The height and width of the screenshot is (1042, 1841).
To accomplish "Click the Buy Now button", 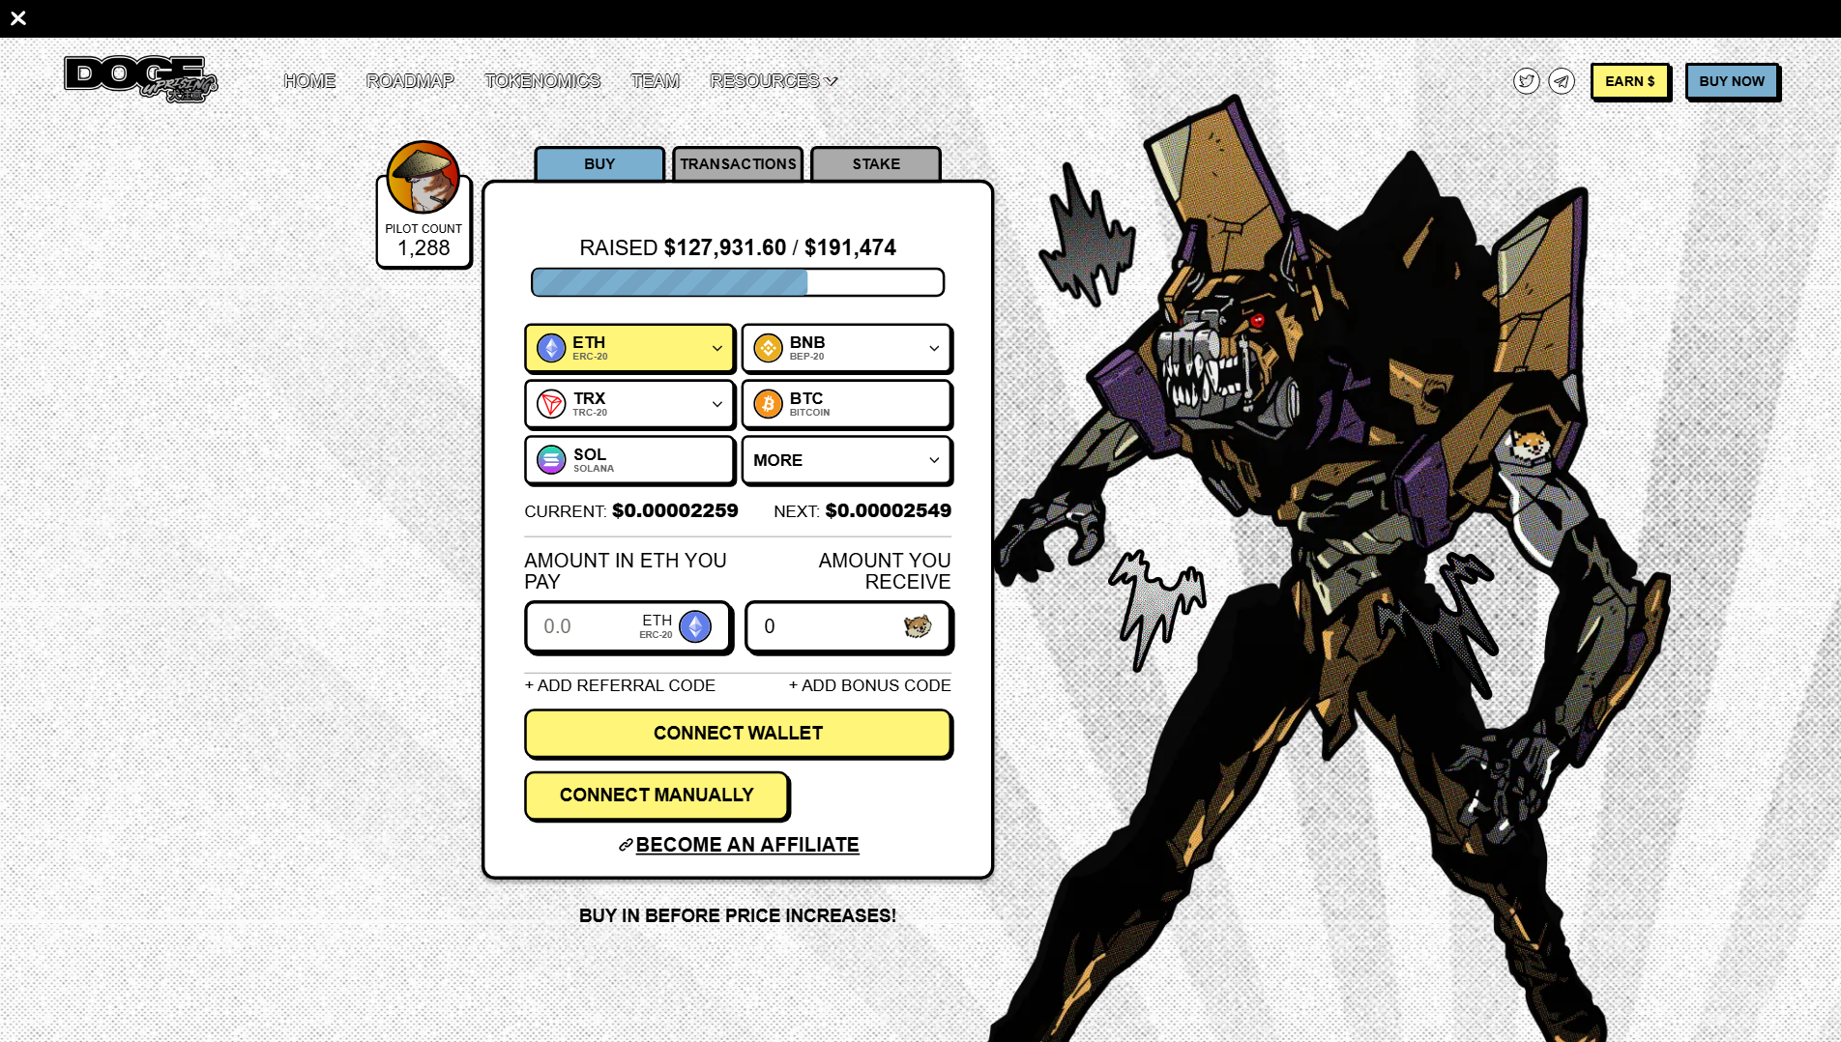I will coord(1732,81).
